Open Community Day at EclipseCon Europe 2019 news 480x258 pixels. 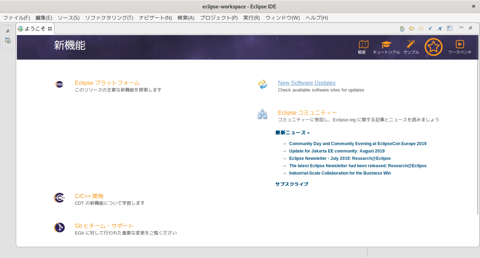358,144
